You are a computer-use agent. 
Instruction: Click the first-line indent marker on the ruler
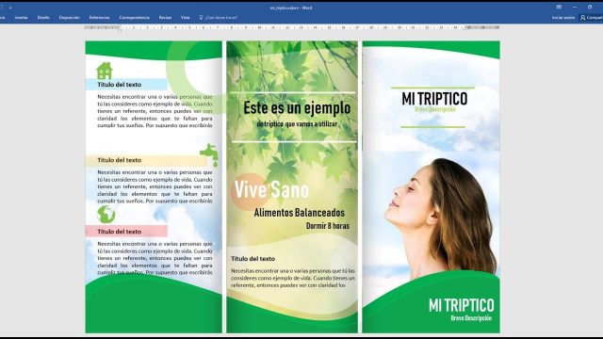(x=120, y=26)
